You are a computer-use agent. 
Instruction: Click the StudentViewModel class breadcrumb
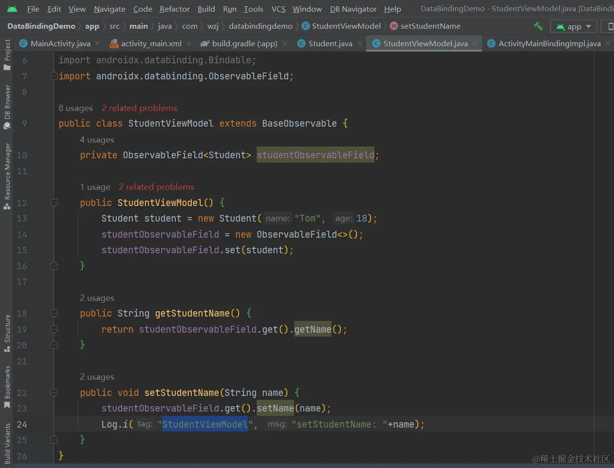click(x=341, y=26)
